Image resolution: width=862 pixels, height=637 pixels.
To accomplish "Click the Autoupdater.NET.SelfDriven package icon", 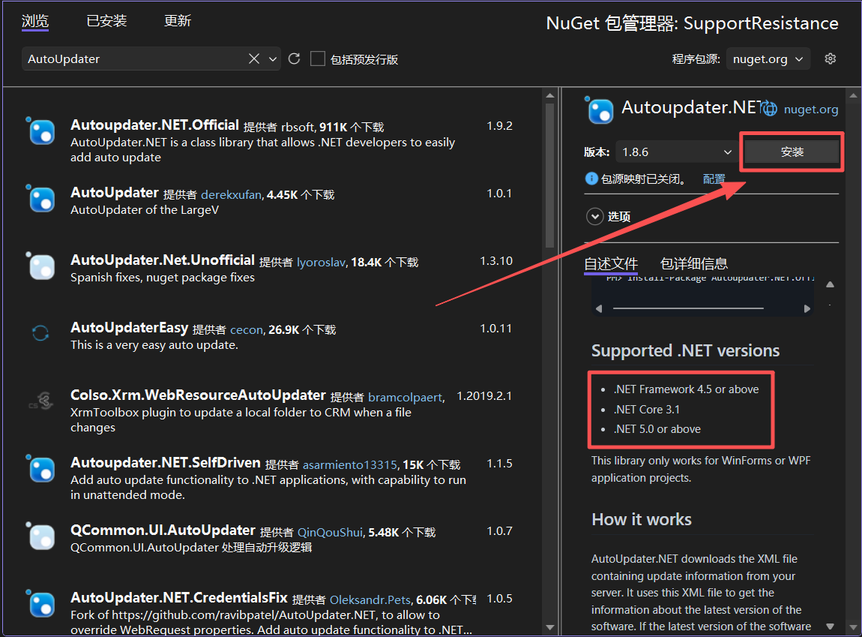I will click(x=40, y=469).
